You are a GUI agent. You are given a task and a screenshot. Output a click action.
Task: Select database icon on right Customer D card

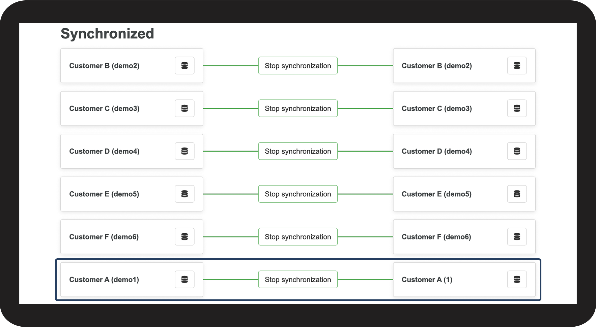click(517, 151)
